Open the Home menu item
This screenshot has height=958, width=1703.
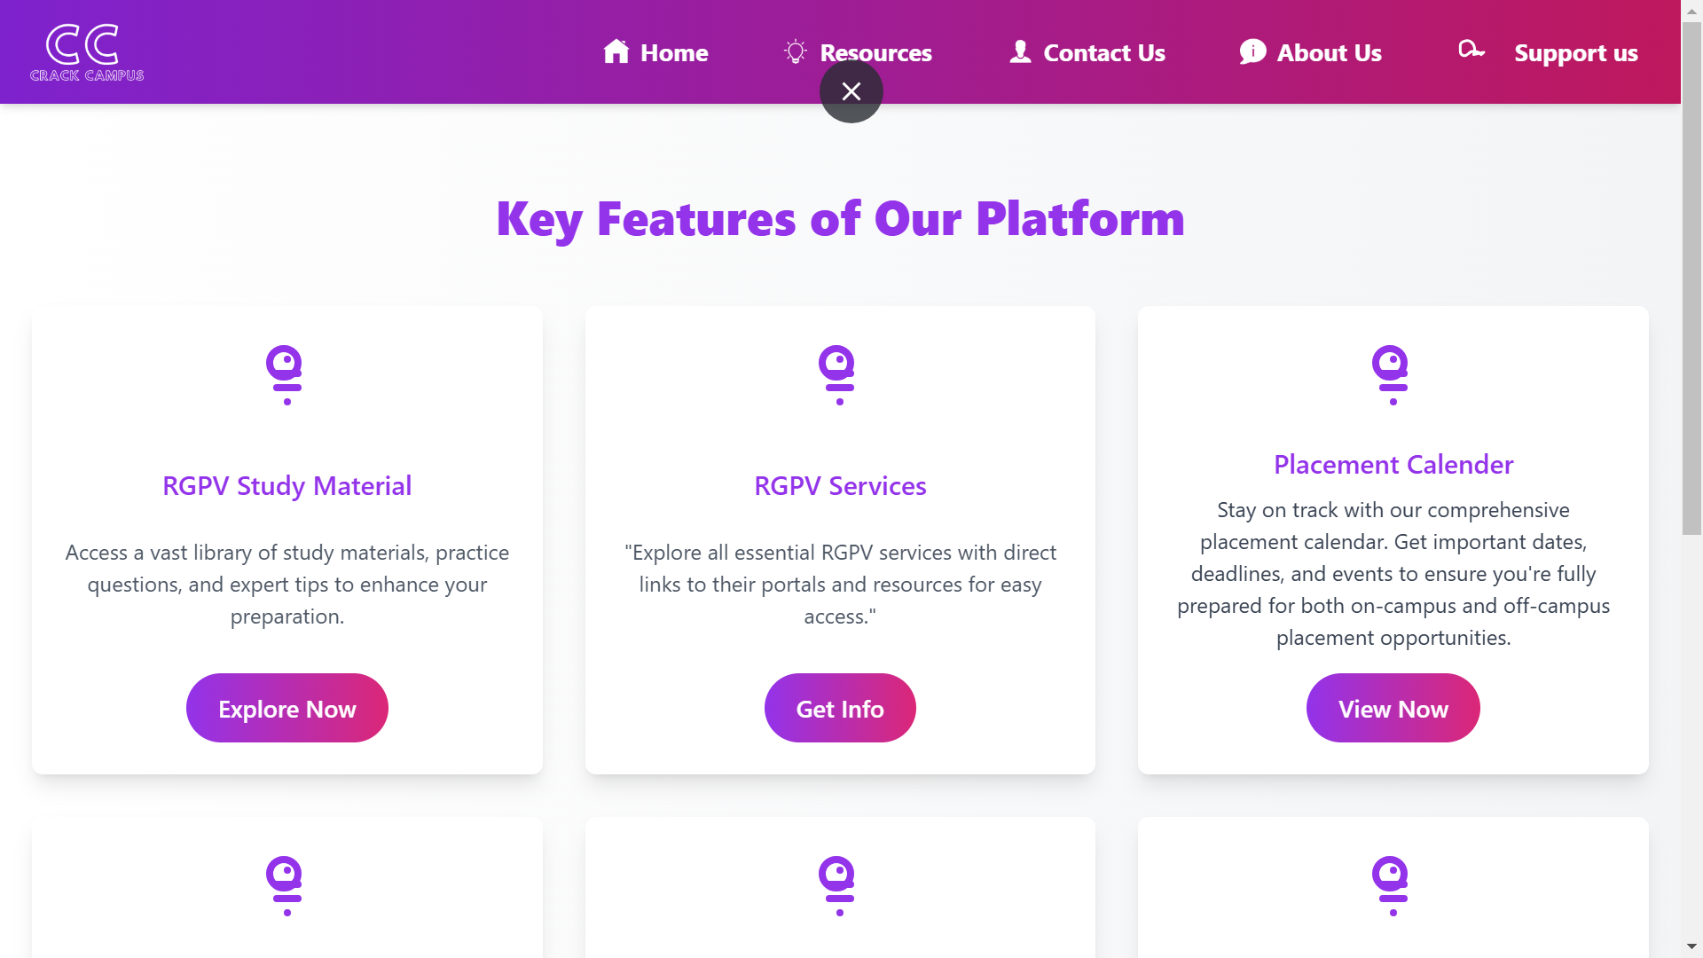click(674, 53)
